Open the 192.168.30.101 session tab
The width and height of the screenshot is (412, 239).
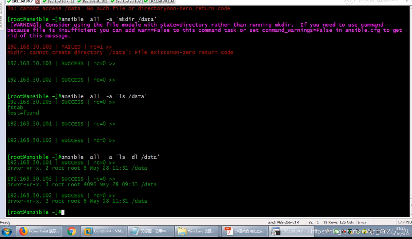(x=92, y=2)
